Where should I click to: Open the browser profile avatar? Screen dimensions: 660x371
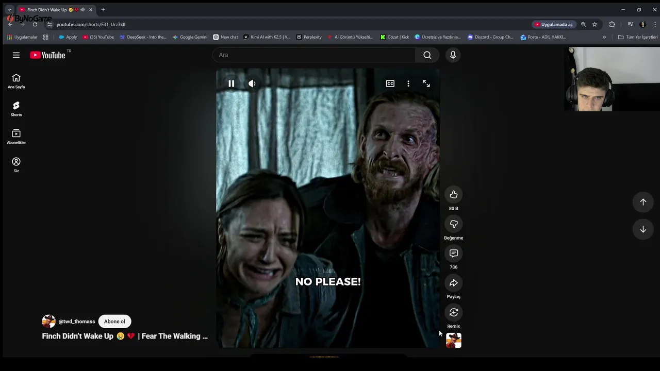(642, 24)
